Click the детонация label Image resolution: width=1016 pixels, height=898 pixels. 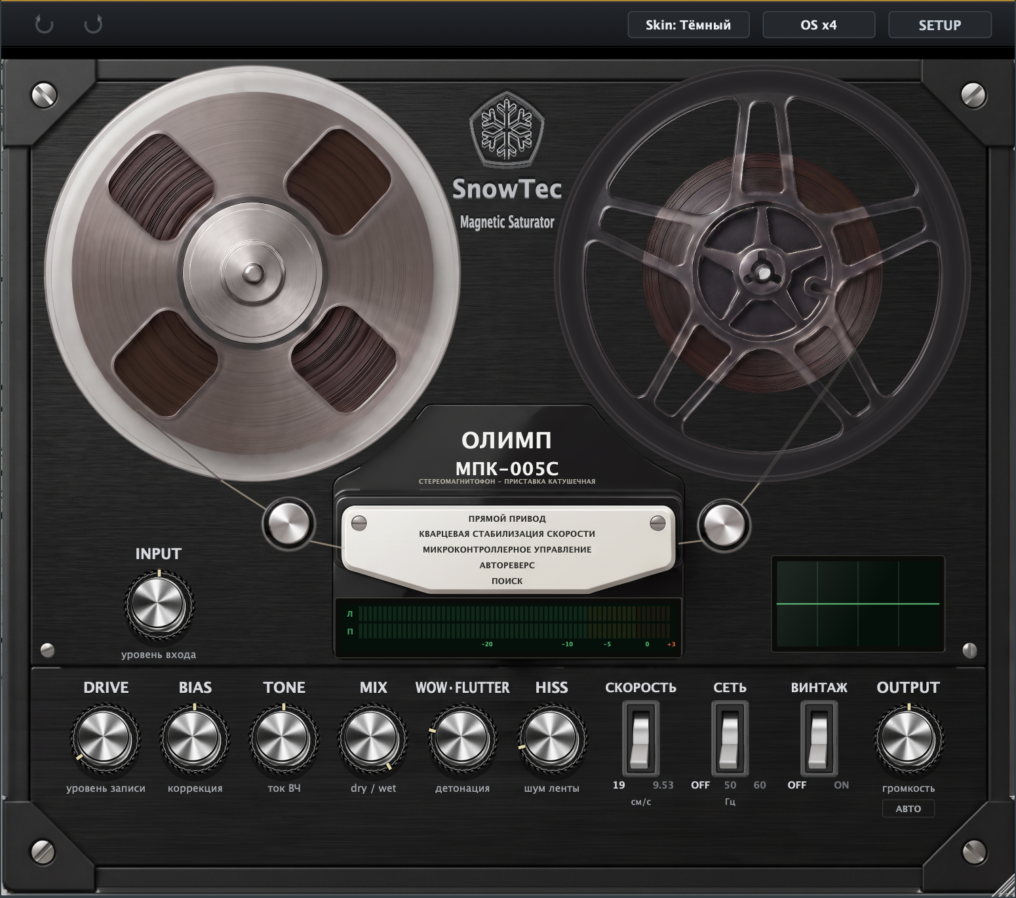click(462, 789)
